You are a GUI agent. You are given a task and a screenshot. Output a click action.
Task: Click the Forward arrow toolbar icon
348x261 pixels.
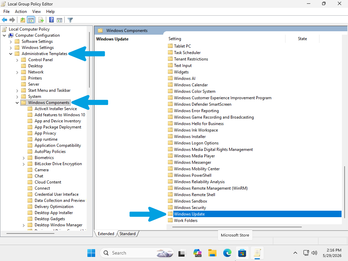tap(12, 20)
